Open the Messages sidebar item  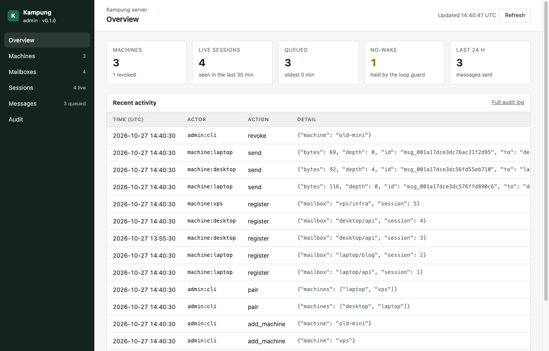(47, 104)
